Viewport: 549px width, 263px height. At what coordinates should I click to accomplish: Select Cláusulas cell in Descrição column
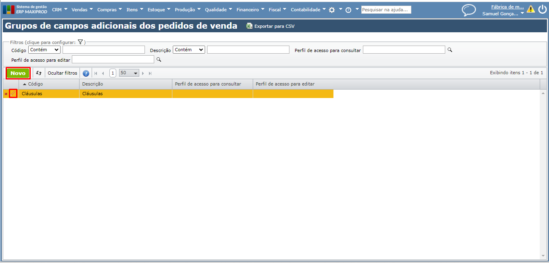point(126,94)
